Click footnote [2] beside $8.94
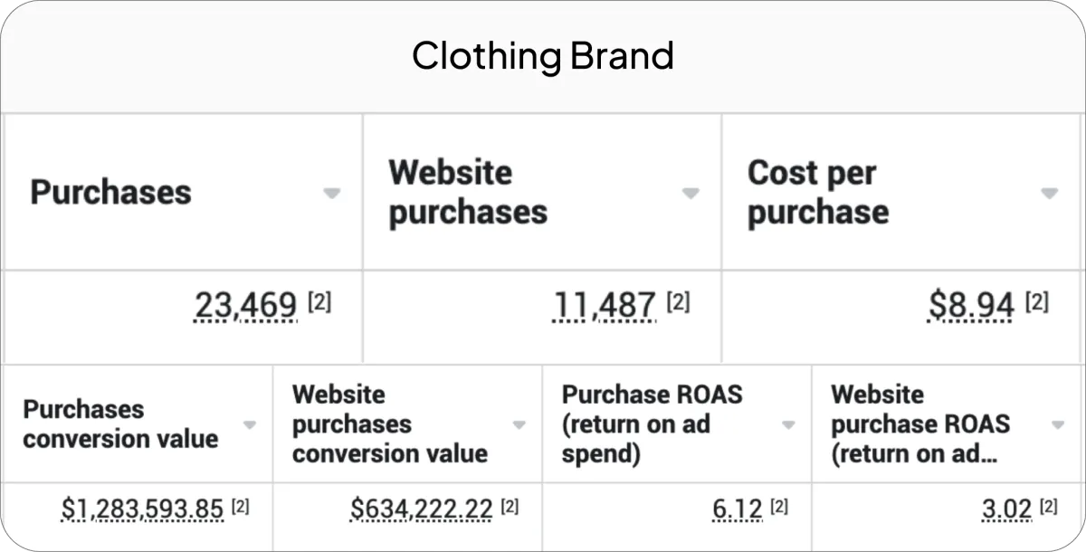The width and height of the screenshot is (1086, 552). coord(1036,303)
